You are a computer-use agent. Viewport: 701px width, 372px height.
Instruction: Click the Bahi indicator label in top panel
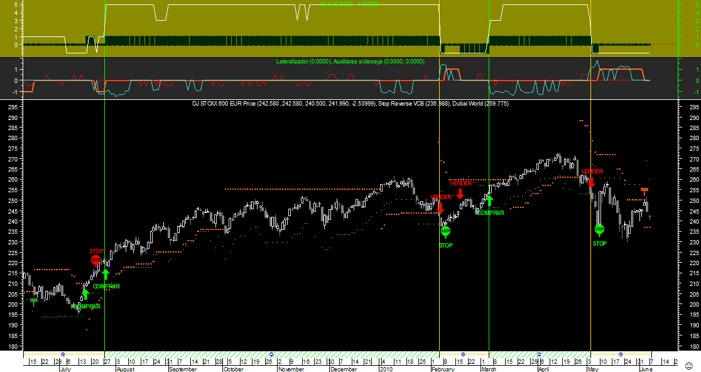coord(350,4)
